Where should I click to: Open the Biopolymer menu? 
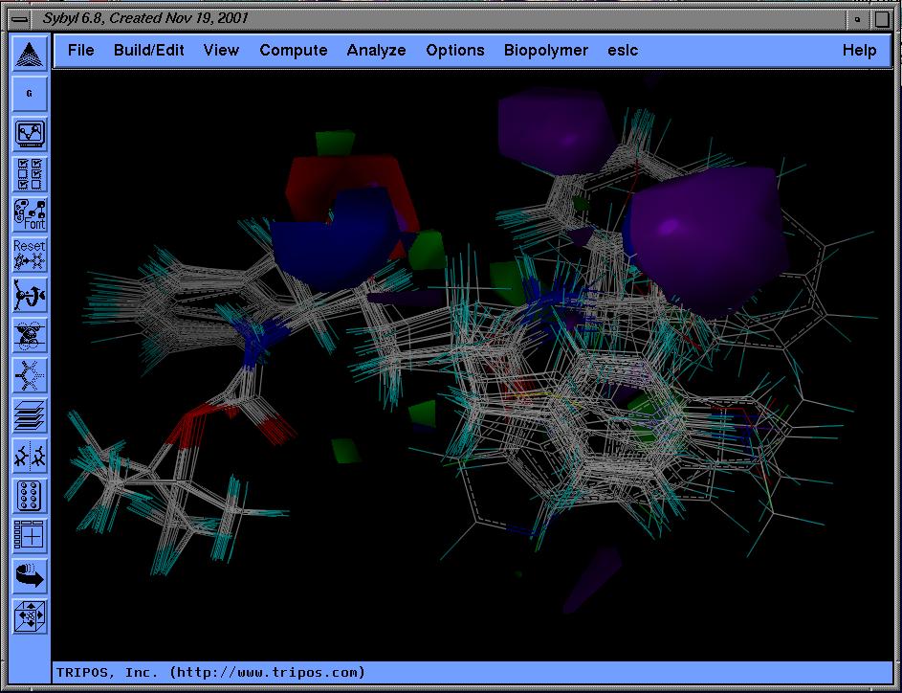(x=546, y=51)
